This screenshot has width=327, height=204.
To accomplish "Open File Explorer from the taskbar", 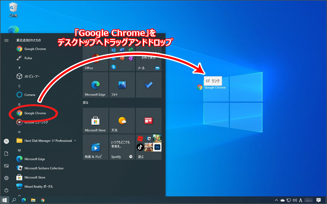I will [x=33, y=200].
